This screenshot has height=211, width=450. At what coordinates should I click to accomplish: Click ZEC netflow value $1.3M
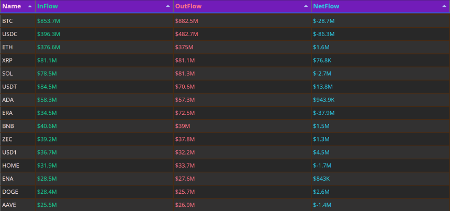[321, 139]
